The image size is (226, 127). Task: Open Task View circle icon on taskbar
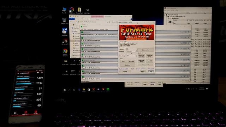coord(74,90)
